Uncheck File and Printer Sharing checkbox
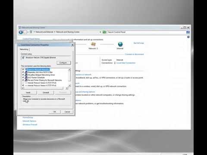This screenshot has height=155, width=207. (x=23, y=80)
